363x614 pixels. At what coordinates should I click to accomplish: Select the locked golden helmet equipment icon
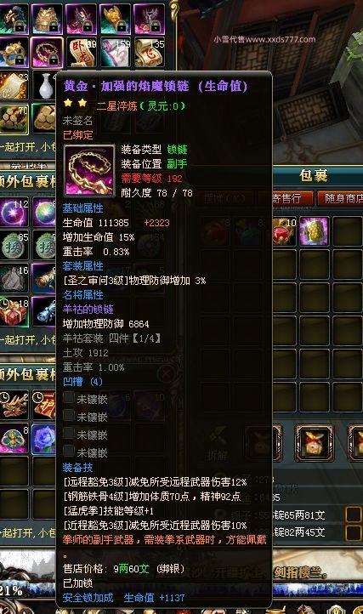coord(47,18)
